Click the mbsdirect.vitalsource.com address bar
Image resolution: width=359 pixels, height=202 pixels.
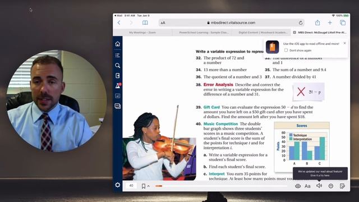(231, 22)
